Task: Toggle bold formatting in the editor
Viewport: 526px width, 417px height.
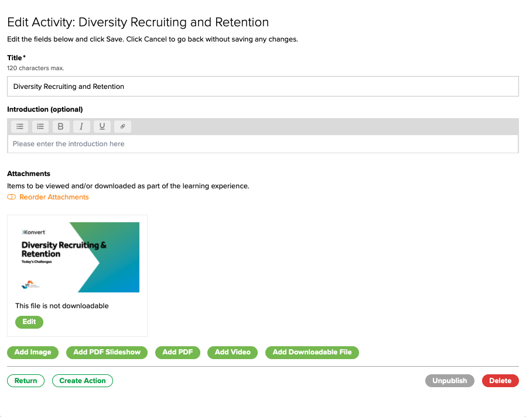Action: pos(61,126)
